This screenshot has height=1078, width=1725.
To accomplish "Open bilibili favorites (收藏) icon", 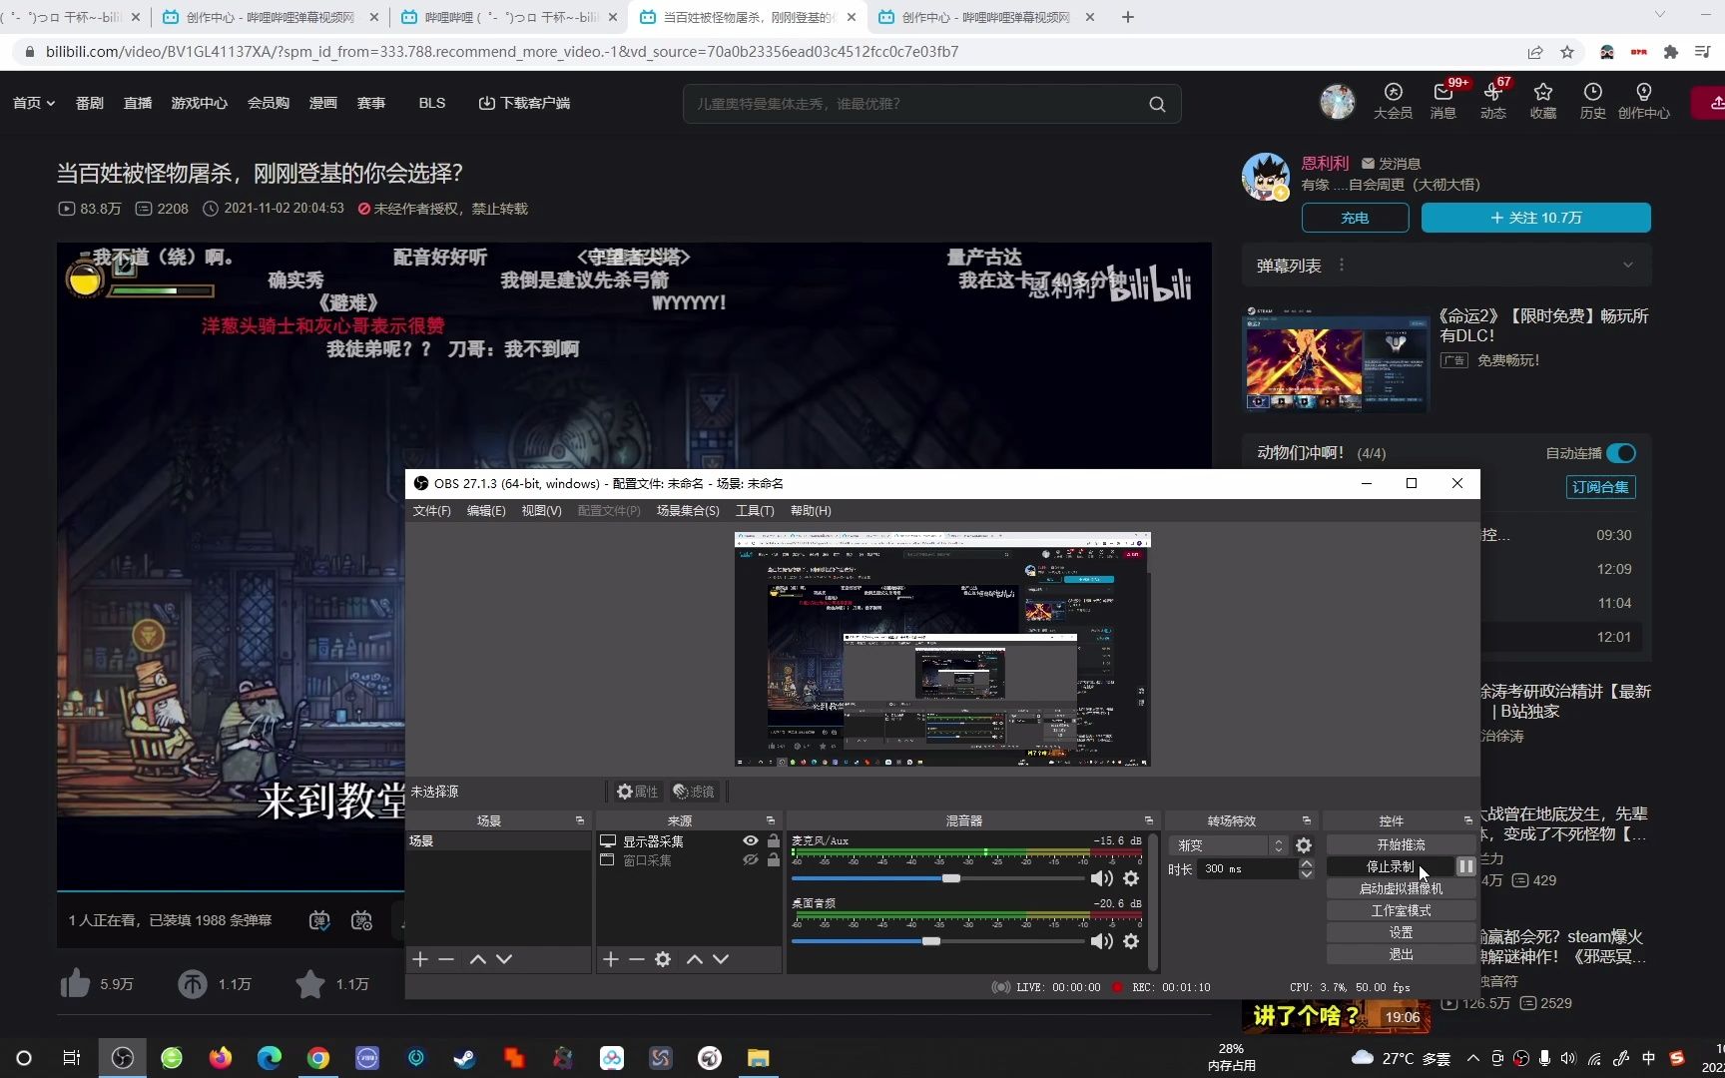I will click(1543, 101).
